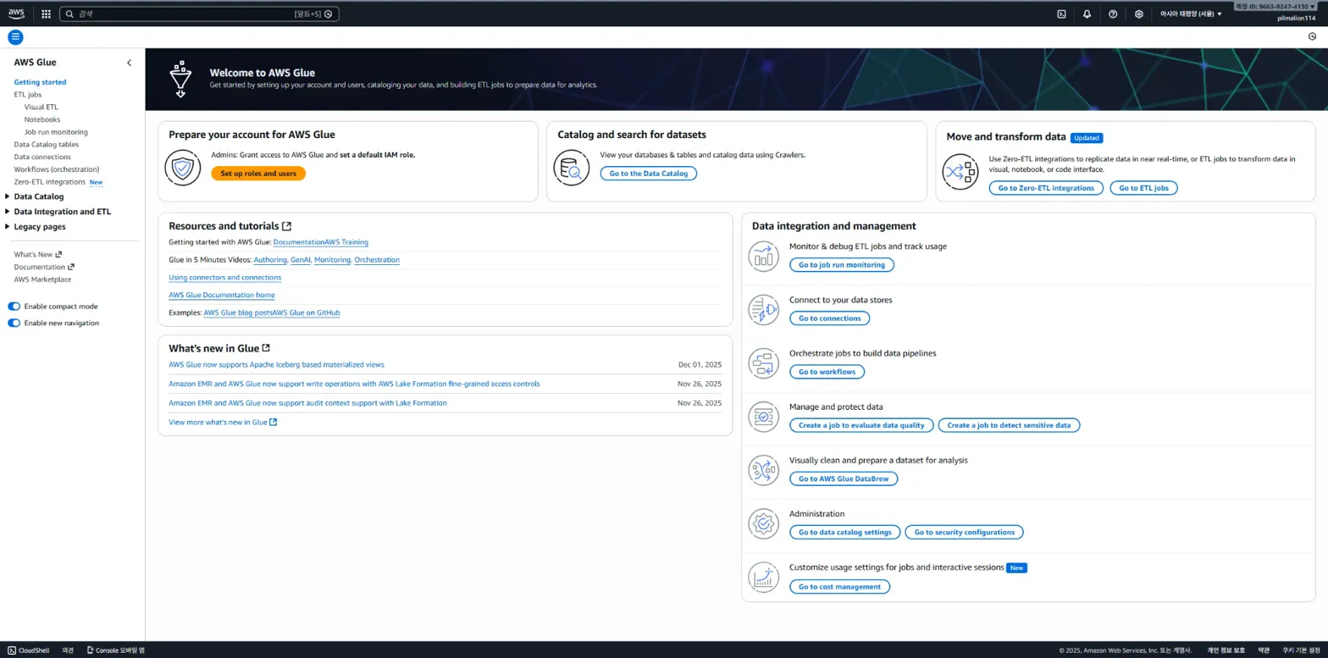Click Go to cost management button
This screenshot has height=658, width=1328.
pos(839,587)
